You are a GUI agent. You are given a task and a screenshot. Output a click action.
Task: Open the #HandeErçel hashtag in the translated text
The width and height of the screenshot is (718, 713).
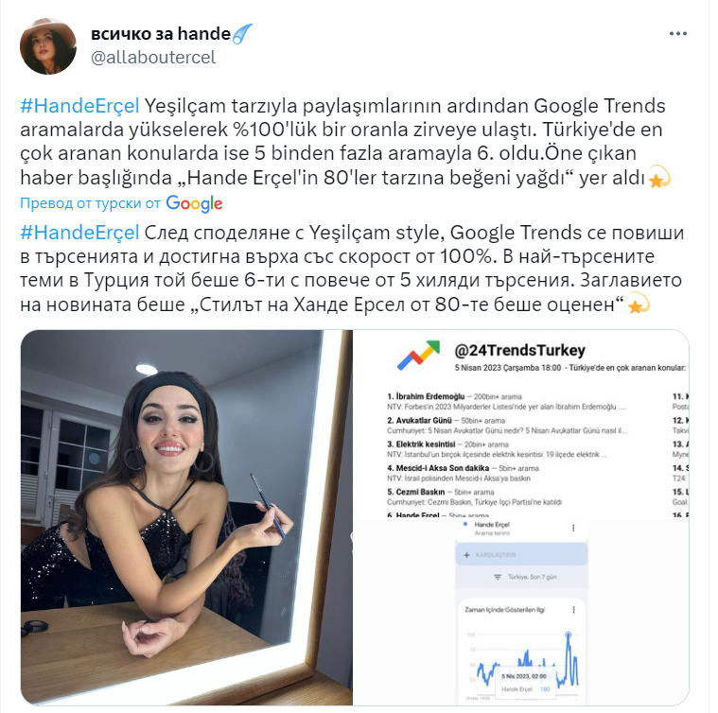(x=79, y=233)
